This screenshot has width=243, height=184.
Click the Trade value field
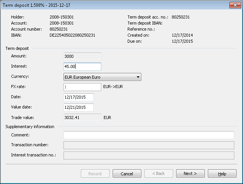coord(82,118)
